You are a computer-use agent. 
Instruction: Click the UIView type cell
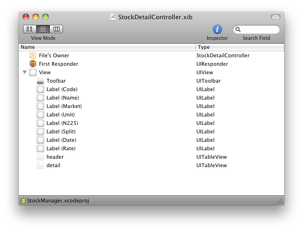point(205,72)
